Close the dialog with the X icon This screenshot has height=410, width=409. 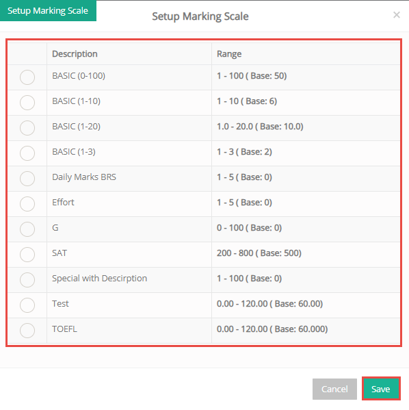[x=397, y=15]
